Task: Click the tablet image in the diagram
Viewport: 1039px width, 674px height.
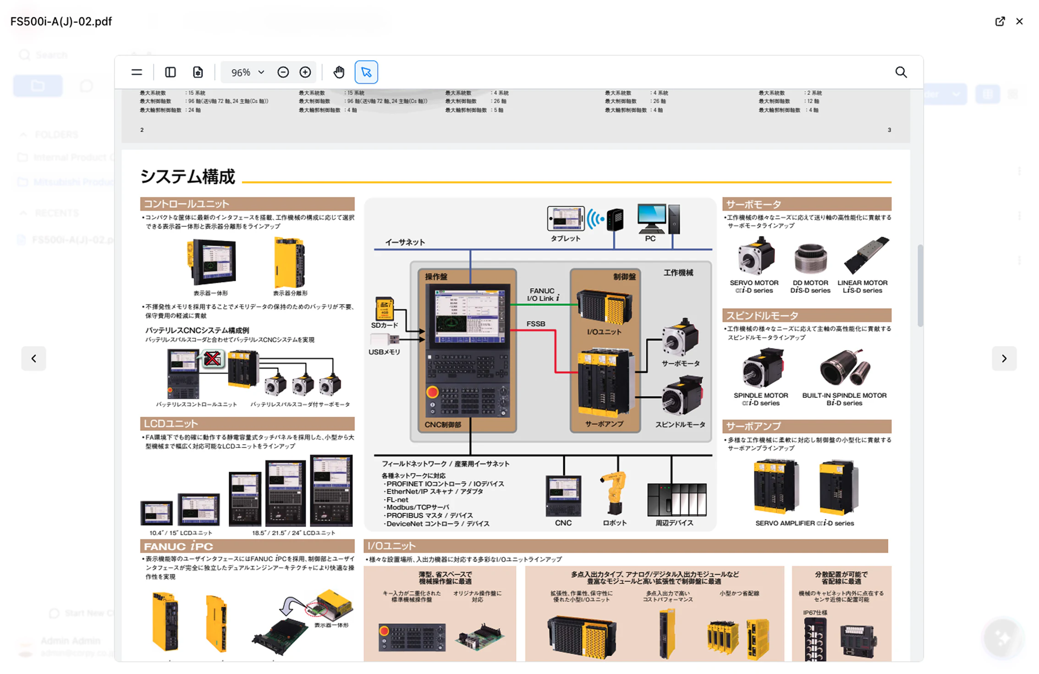Action: (x=566, y=219)
